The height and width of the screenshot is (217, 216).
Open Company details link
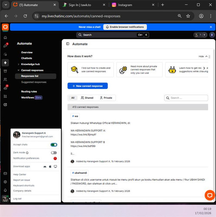click(22, 191)
